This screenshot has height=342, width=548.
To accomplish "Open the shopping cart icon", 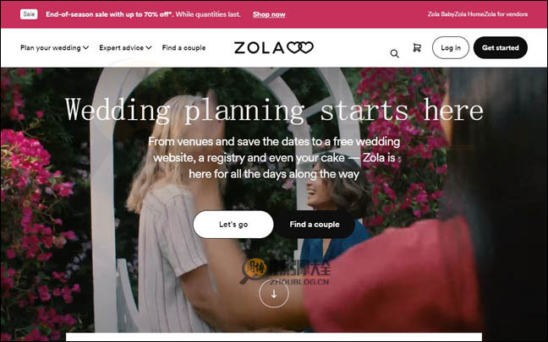I will click(x=417, y=48).
